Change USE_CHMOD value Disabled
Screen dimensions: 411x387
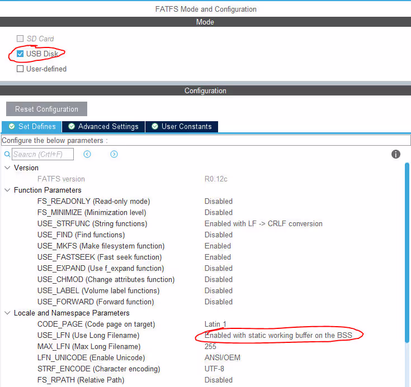[x=219, y=279]
